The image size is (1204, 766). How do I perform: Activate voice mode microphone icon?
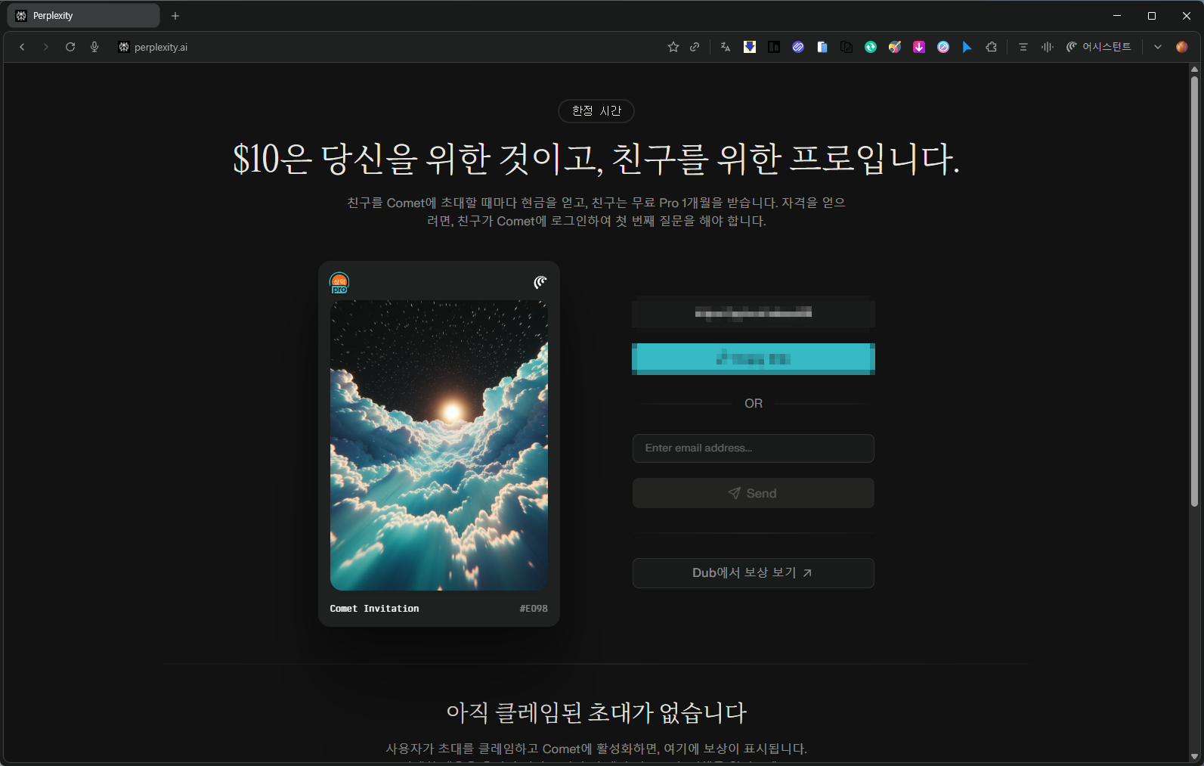coord(94,47)
